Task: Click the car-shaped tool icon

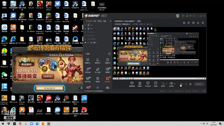Action: (x=108, y=87)
